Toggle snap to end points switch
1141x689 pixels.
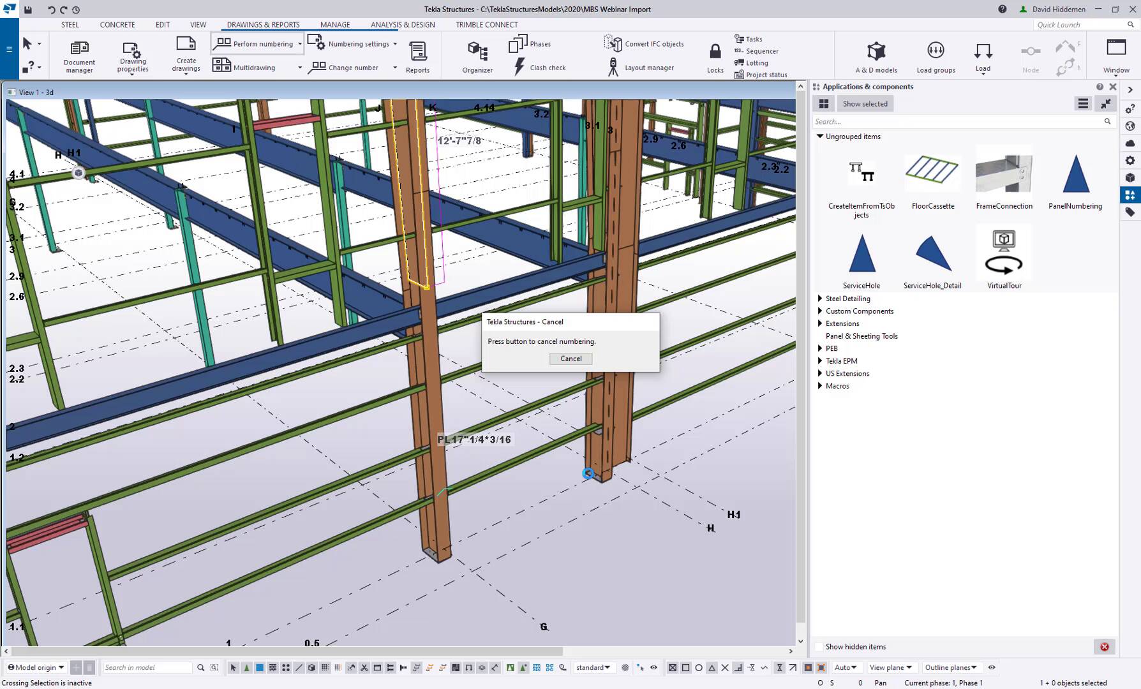(685, 667)
